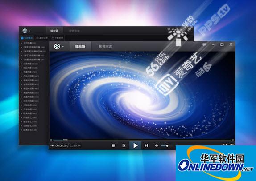
Task: Open the 播放记录 tab in the back window
Action: pyautogui.click(x=42, y=38)
